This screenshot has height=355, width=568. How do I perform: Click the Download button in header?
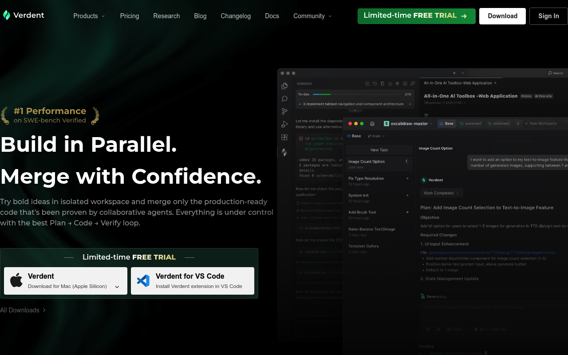point(502,16)
